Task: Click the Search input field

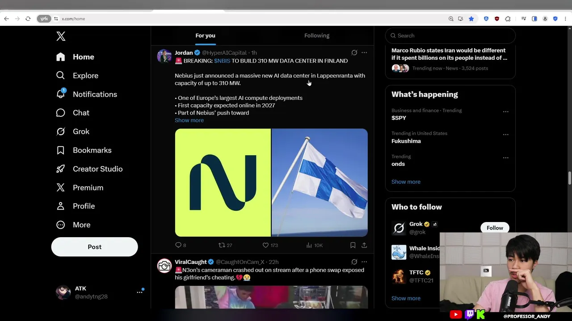Action: [x=450, y=36]
